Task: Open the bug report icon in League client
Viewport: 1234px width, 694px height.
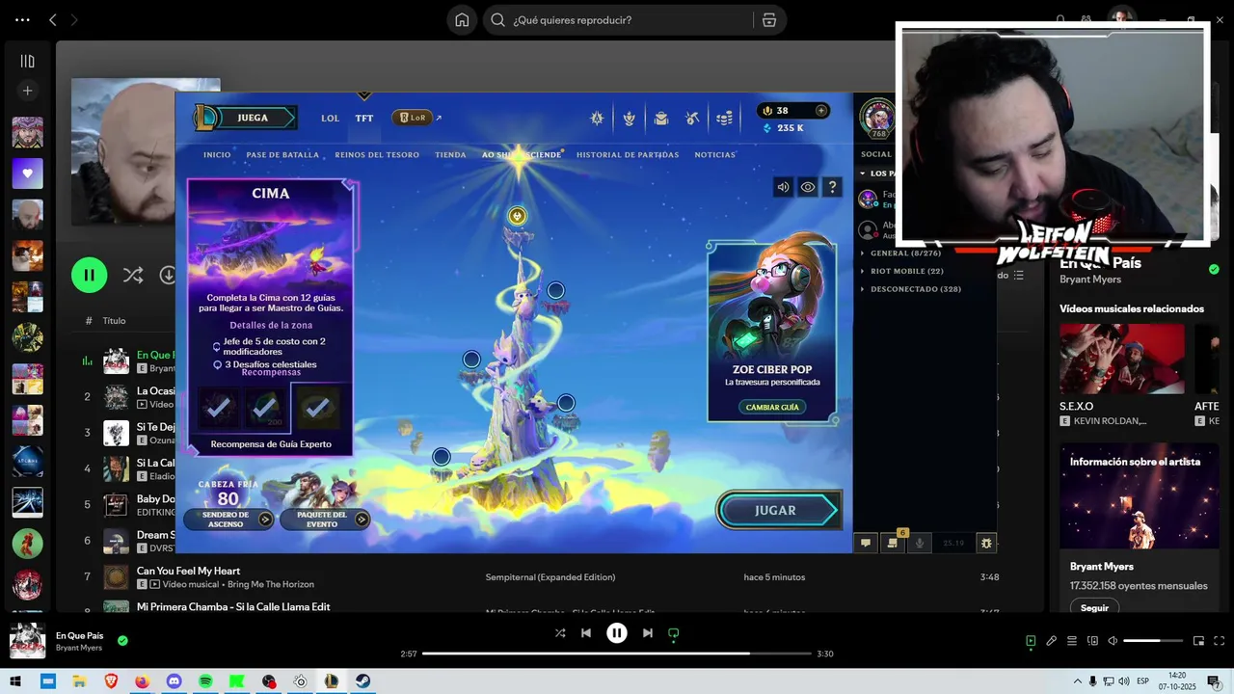Action: coord(985,543)
